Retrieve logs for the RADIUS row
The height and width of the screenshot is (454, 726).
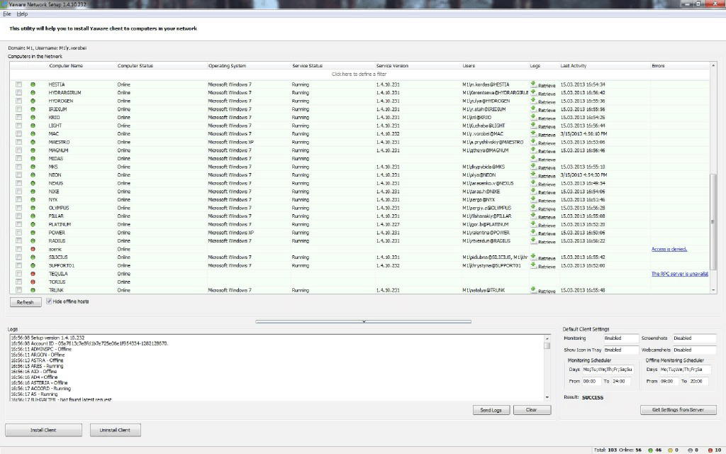[x=542, y=241]
